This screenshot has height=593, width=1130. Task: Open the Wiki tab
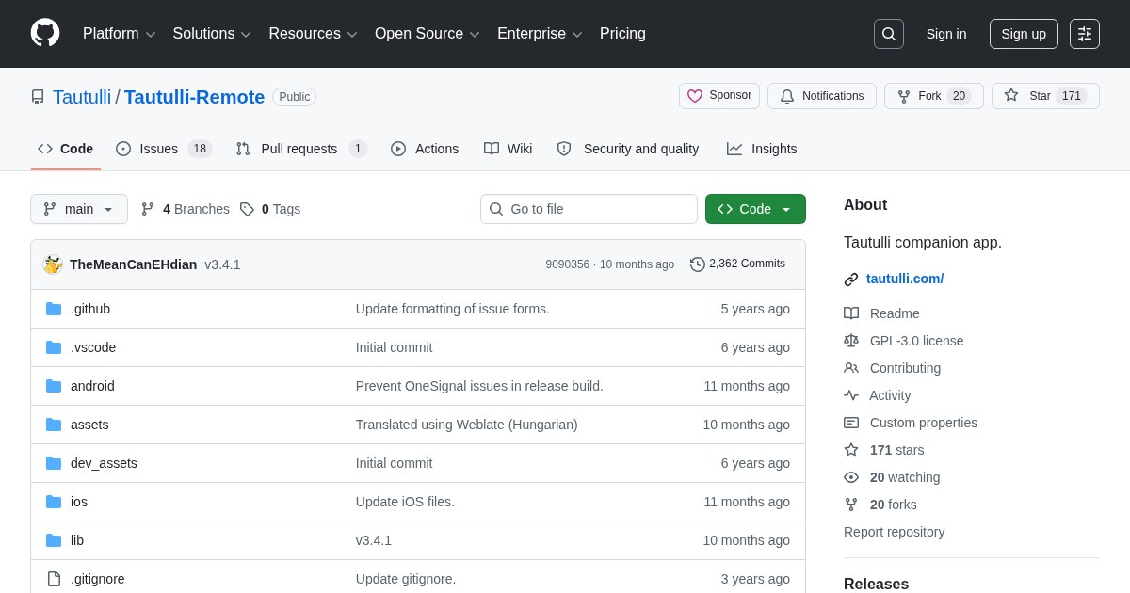click(x=508, y=149)
